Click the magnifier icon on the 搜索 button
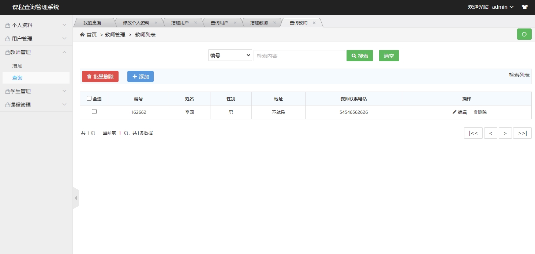The height and width of the screenshot is (254, 535). click(353, 55)
